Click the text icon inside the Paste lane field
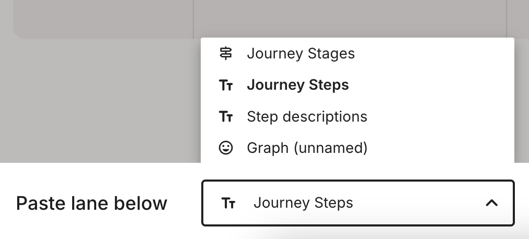Image resolution: width=529 pixels, height=239 pixels. click(228, 203)
